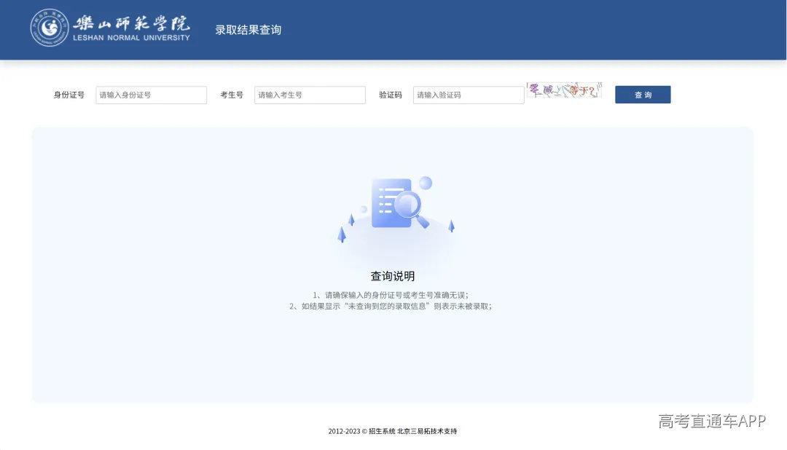787x450 pixels.
Task: Click the 查询说明 heading
Action: [393, 276]
